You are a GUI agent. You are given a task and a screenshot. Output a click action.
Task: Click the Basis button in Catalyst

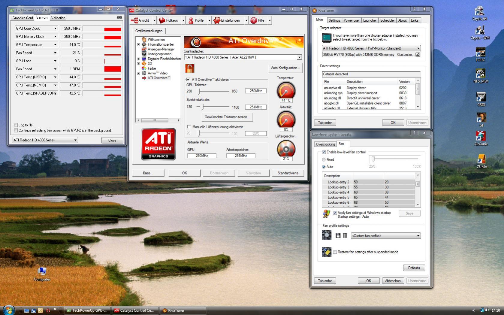tap(148, 173)
